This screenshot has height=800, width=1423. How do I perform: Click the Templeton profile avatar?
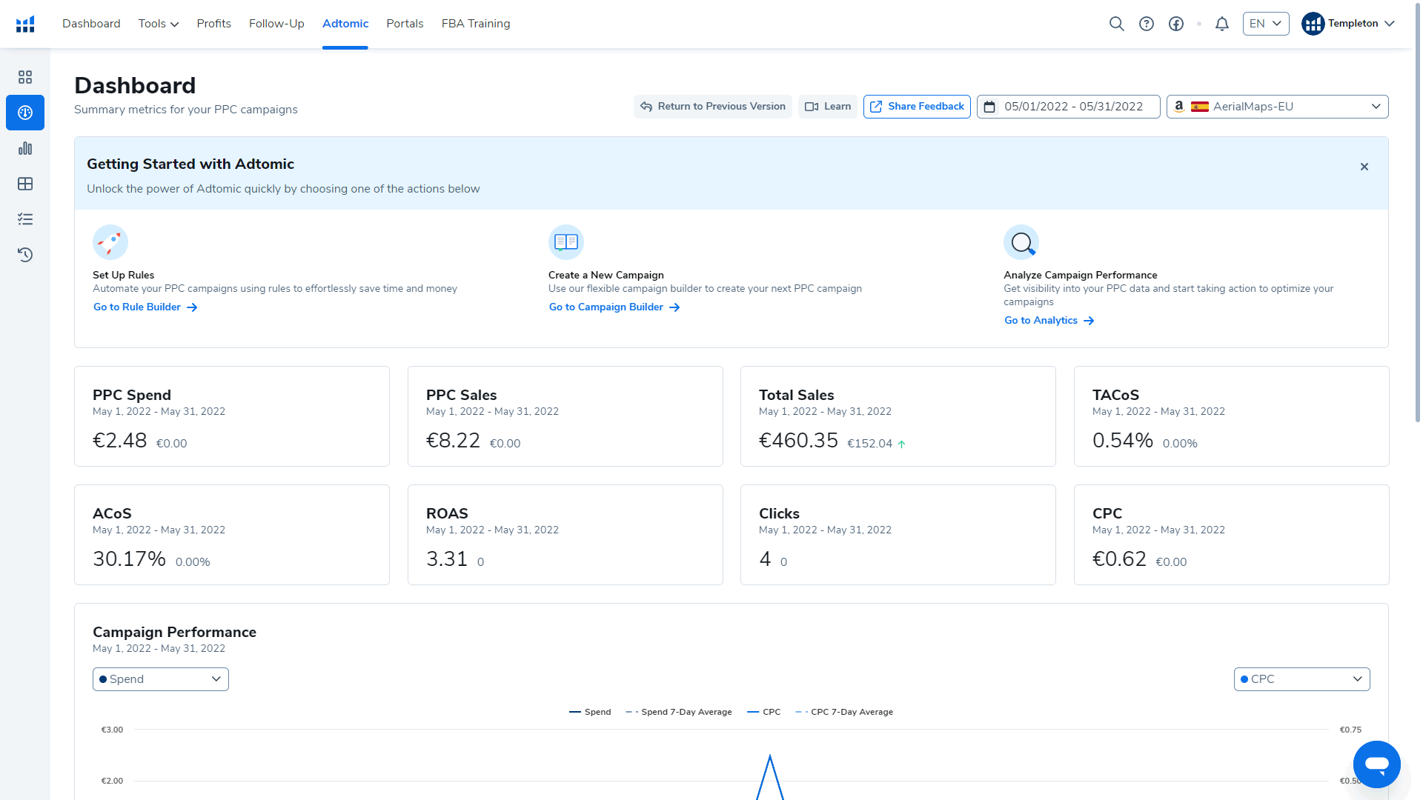click(x=1313, y=24)
